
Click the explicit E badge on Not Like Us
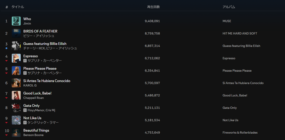(25, 123)
